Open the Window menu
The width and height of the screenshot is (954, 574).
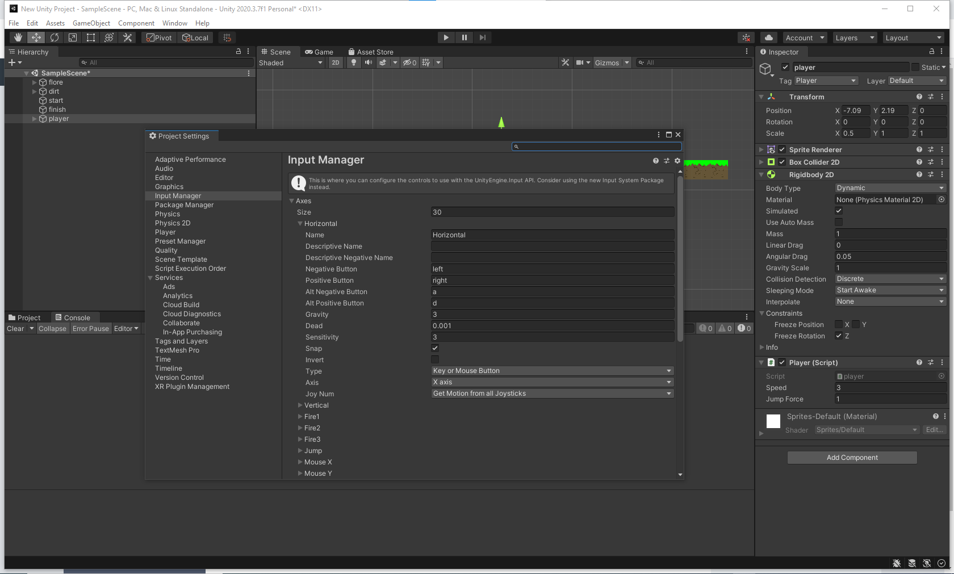coord(175,23)
